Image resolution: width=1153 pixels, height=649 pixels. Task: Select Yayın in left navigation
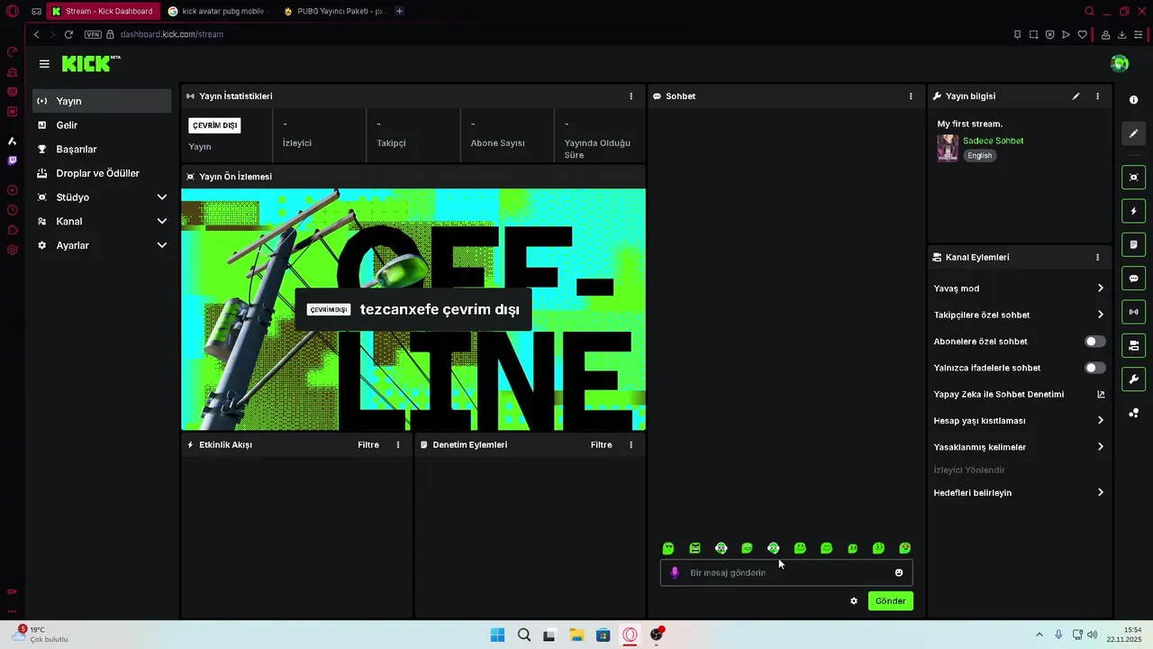102,101
